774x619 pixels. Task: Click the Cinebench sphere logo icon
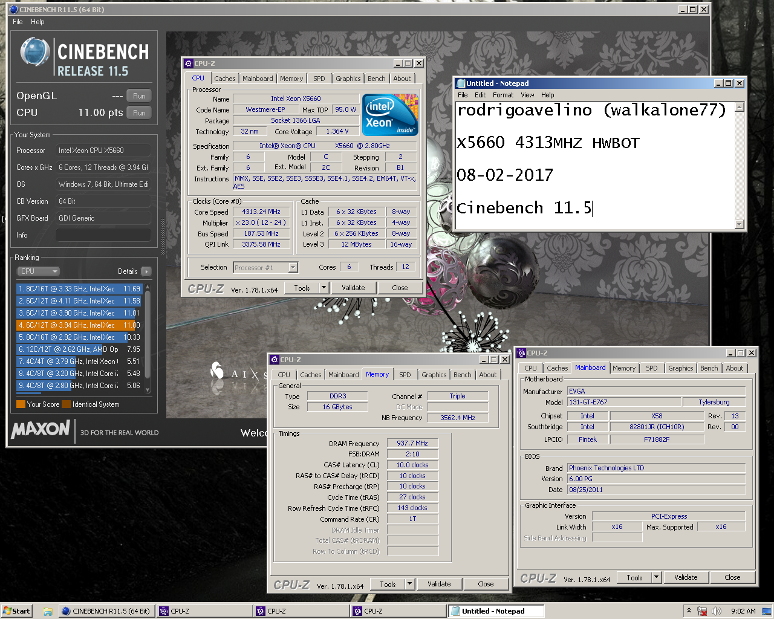click(x=34, y=52)
